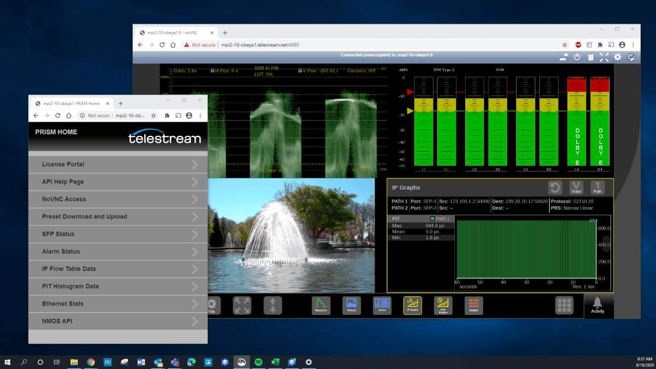Open the PTP Graphs app icon

click(x=443, y=305)
